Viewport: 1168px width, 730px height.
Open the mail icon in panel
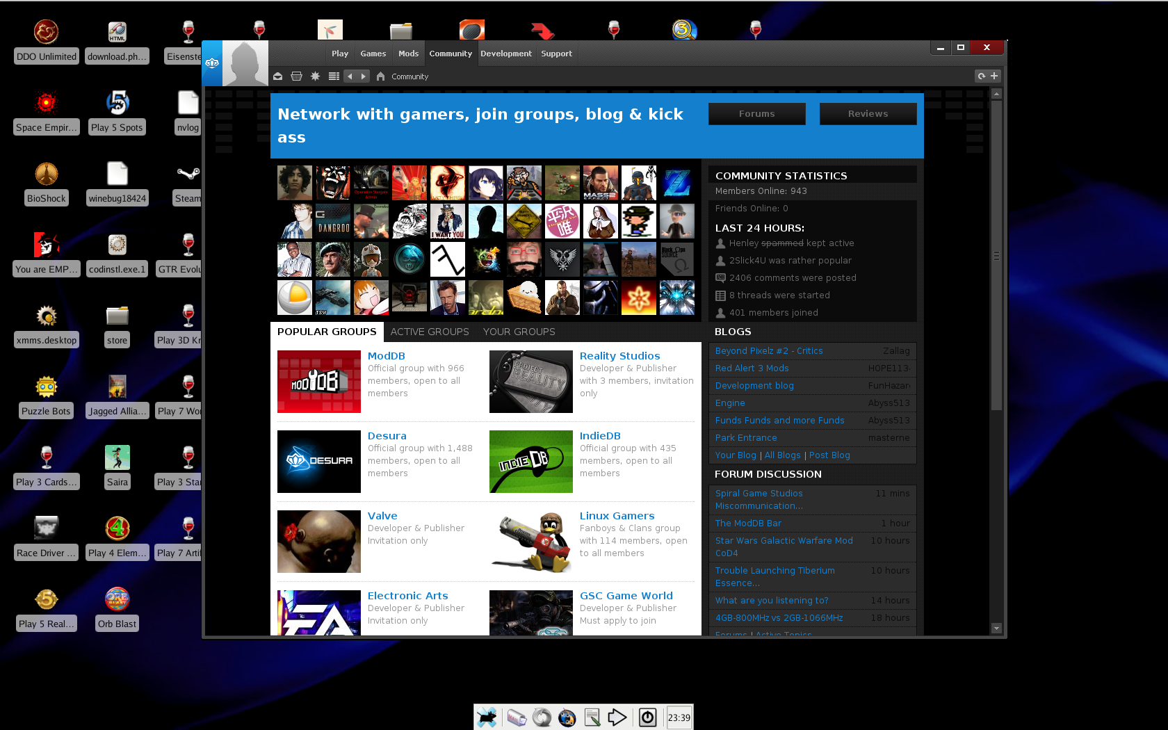pyautogui.click(x=516, y=717)
